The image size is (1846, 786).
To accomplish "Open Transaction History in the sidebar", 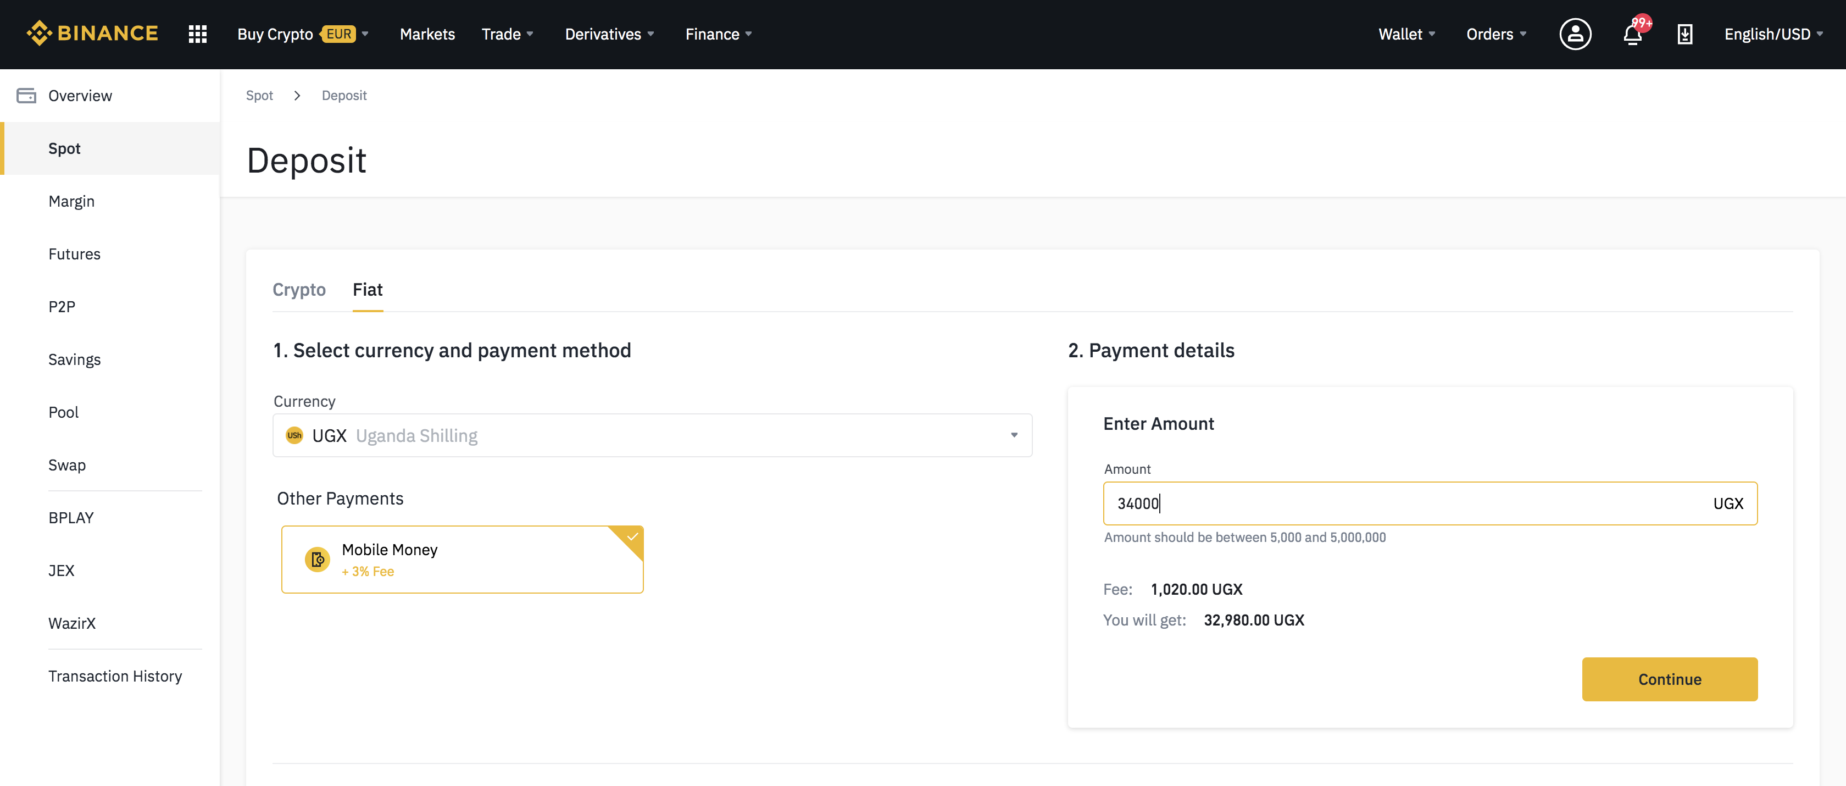I will [115, 676].
